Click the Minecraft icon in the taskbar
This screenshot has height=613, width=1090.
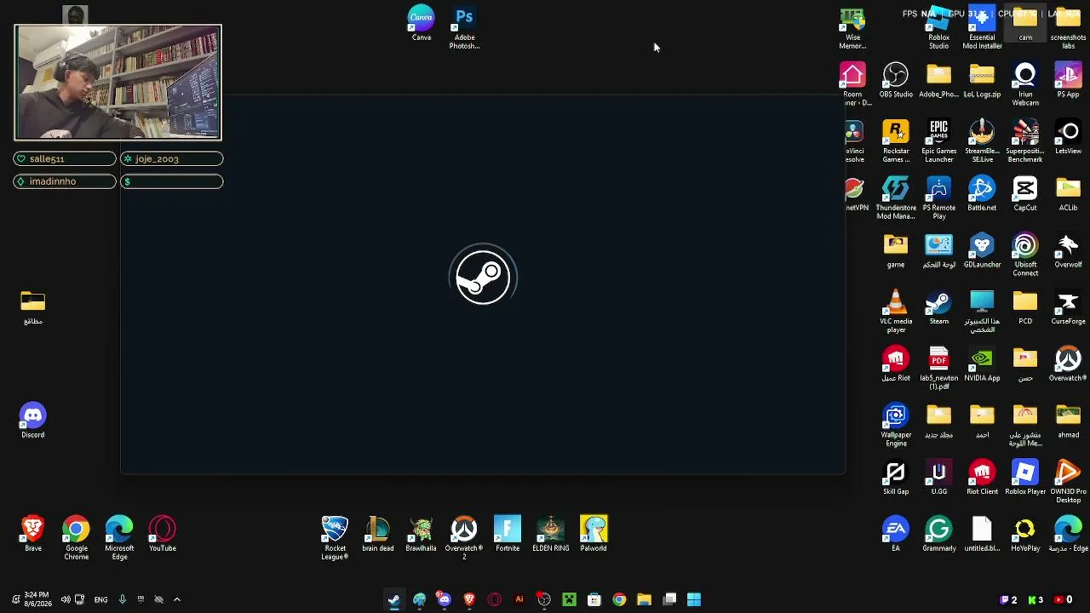point(569,599)
